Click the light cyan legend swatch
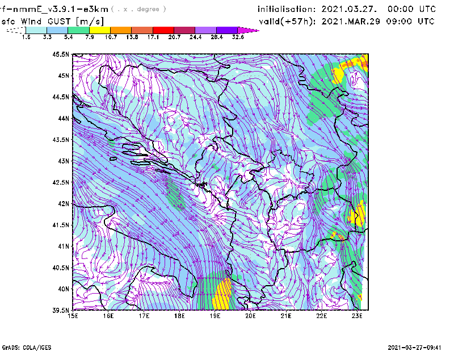454x351 pixels. tap(36, 30)
